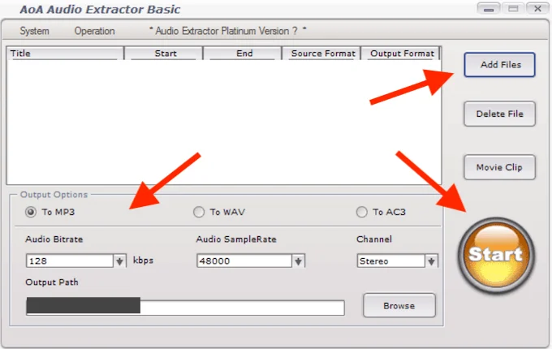Click the Start column header
The image size is (552, 349).
(164, 54)
